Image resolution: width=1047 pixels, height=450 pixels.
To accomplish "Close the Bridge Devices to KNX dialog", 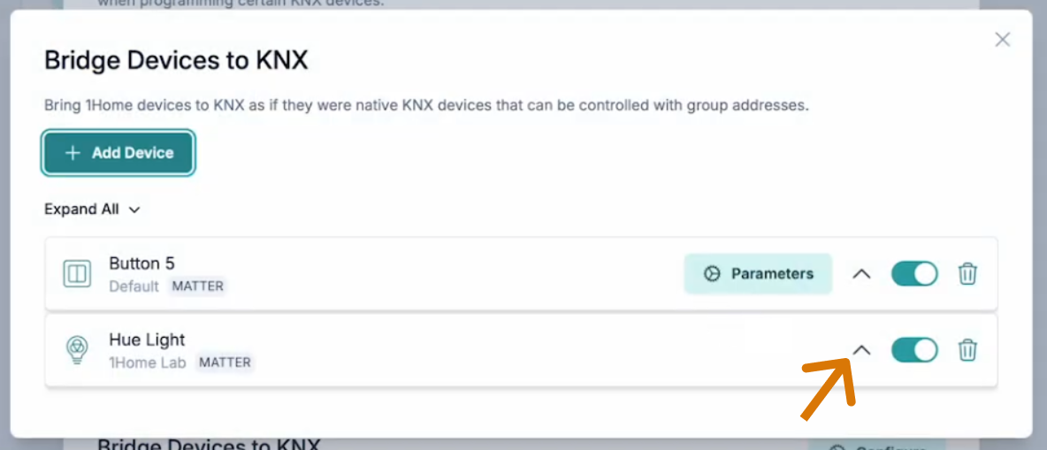I will coord(1002,40).
